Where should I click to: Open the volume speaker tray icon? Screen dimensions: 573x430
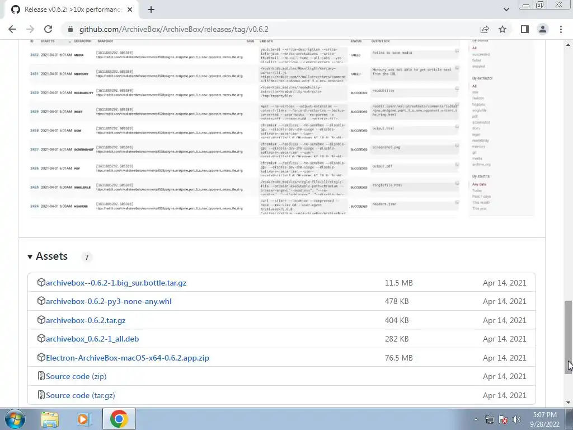516,419
